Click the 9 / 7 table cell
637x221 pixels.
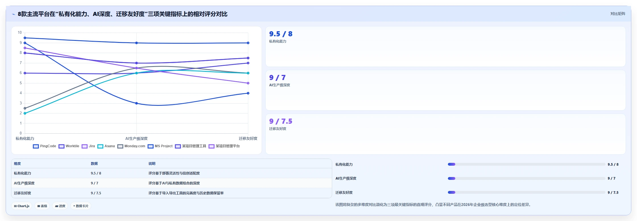pos(94,183)
